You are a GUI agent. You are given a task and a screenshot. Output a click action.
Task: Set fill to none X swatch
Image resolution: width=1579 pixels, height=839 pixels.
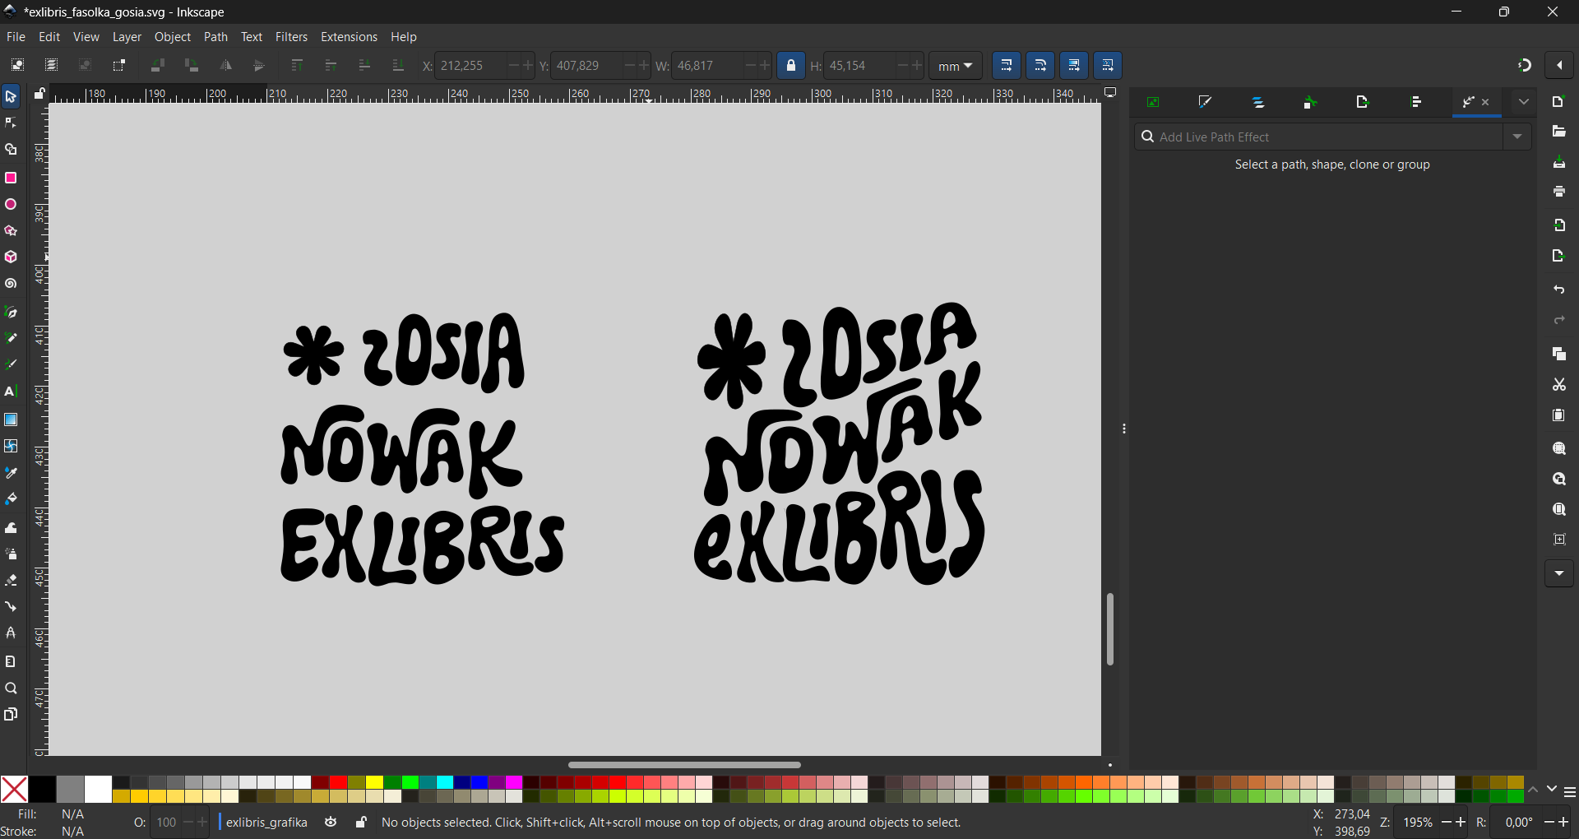tap(14, 790)
